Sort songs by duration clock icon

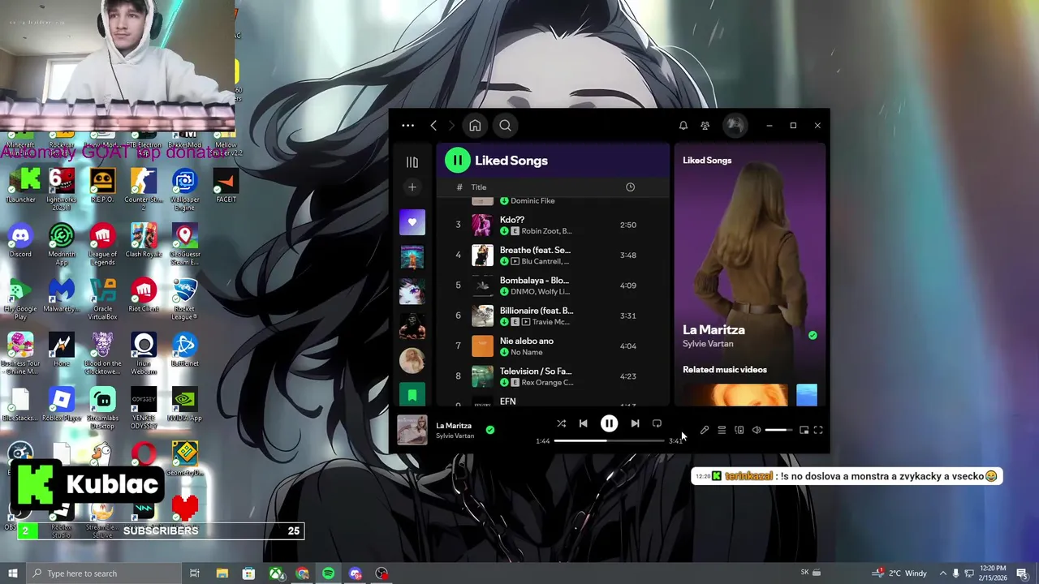(630, 187)
